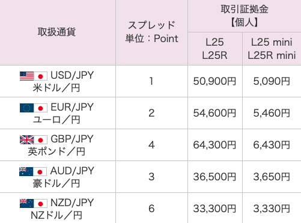Click the UK Union Jack flag icon
The width and height of the screenshot is (301, 223).
pos(26,139)
